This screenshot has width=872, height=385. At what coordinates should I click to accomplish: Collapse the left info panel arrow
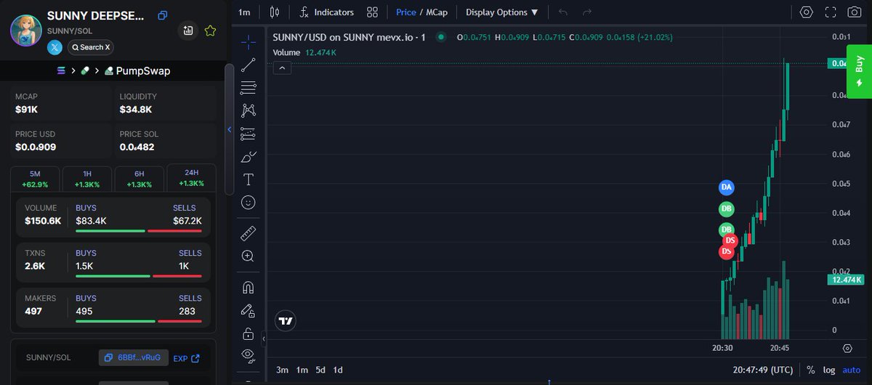coord(230,130)
